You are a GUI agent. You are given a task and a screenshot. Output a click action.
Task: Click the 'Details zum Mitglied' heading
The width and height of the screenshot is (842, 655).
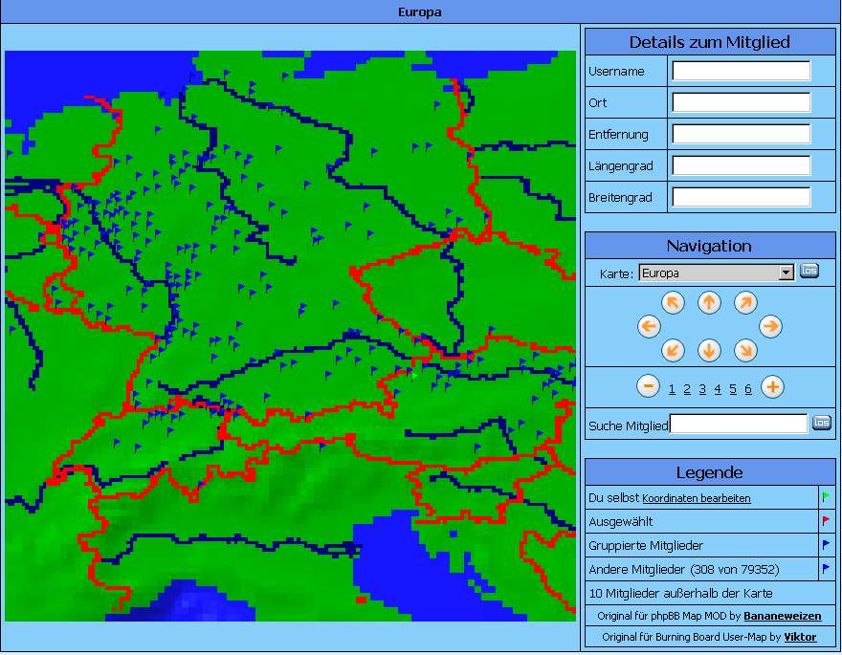coord(709,42)
